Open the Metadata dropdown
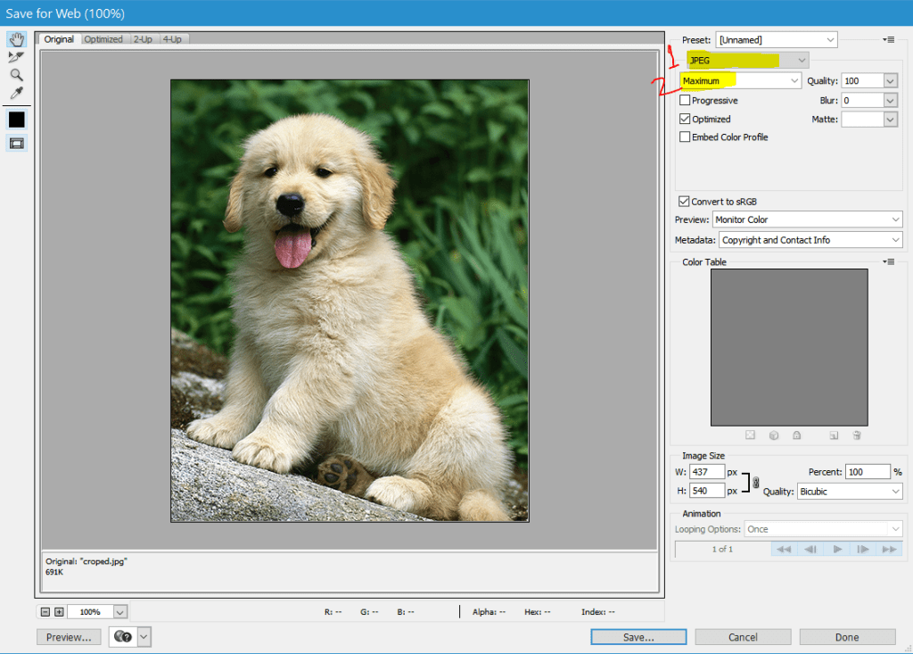Viewport: 913px width, 654px height. point(810,240)
